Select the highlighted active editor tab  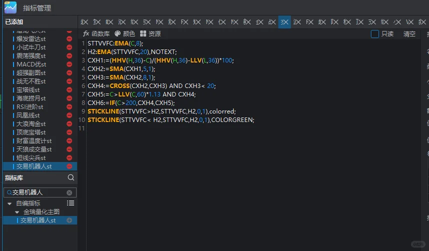click(284, 22)
